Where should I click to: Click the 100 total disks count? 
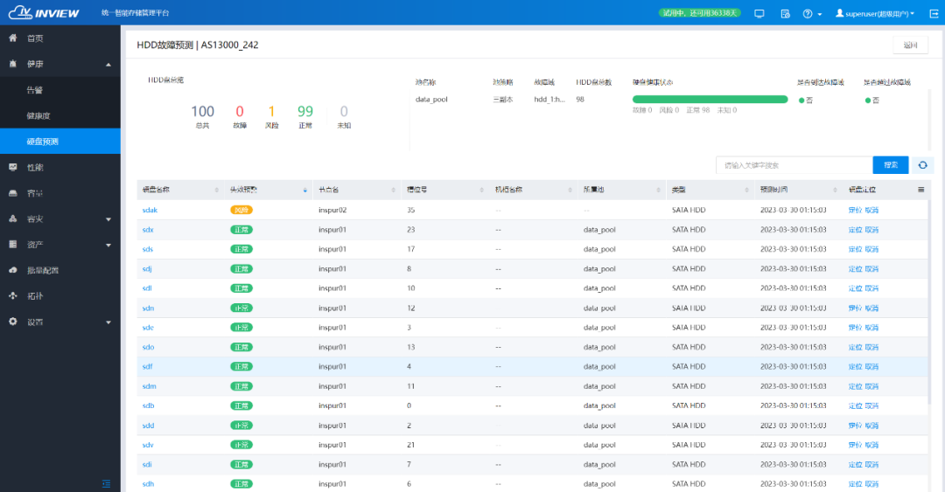click(202, 111)
